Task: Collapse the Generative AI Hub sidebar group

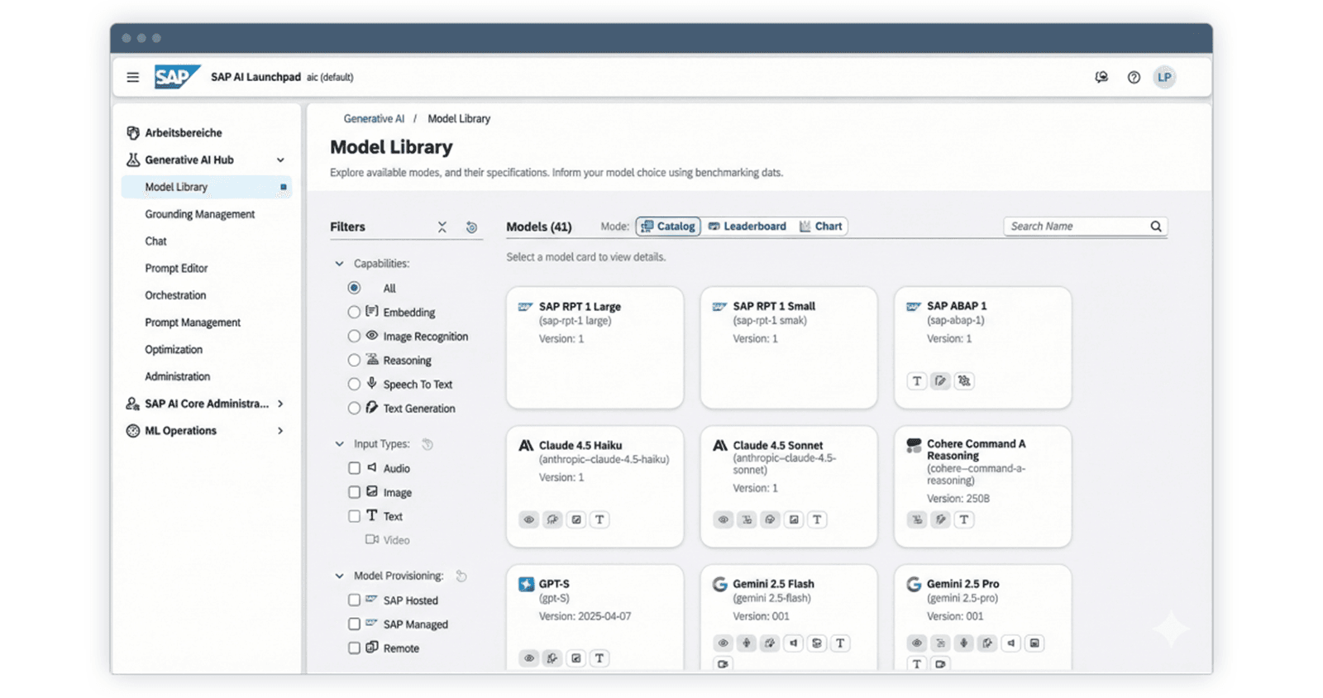Action: pyautogui.click(x=280, y=160)
